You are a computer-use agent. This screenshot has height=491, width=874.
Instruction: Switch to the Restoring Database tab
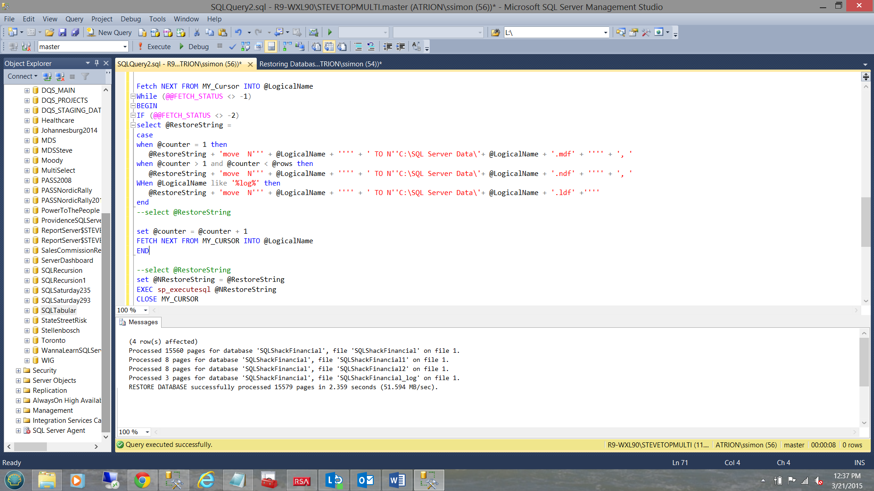tap(320, 64)
